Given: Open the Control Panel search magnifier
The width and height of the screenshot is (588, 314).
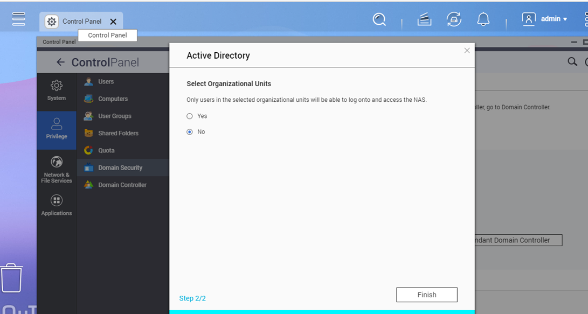Looking at the screenshot, I should coord(572,61).
